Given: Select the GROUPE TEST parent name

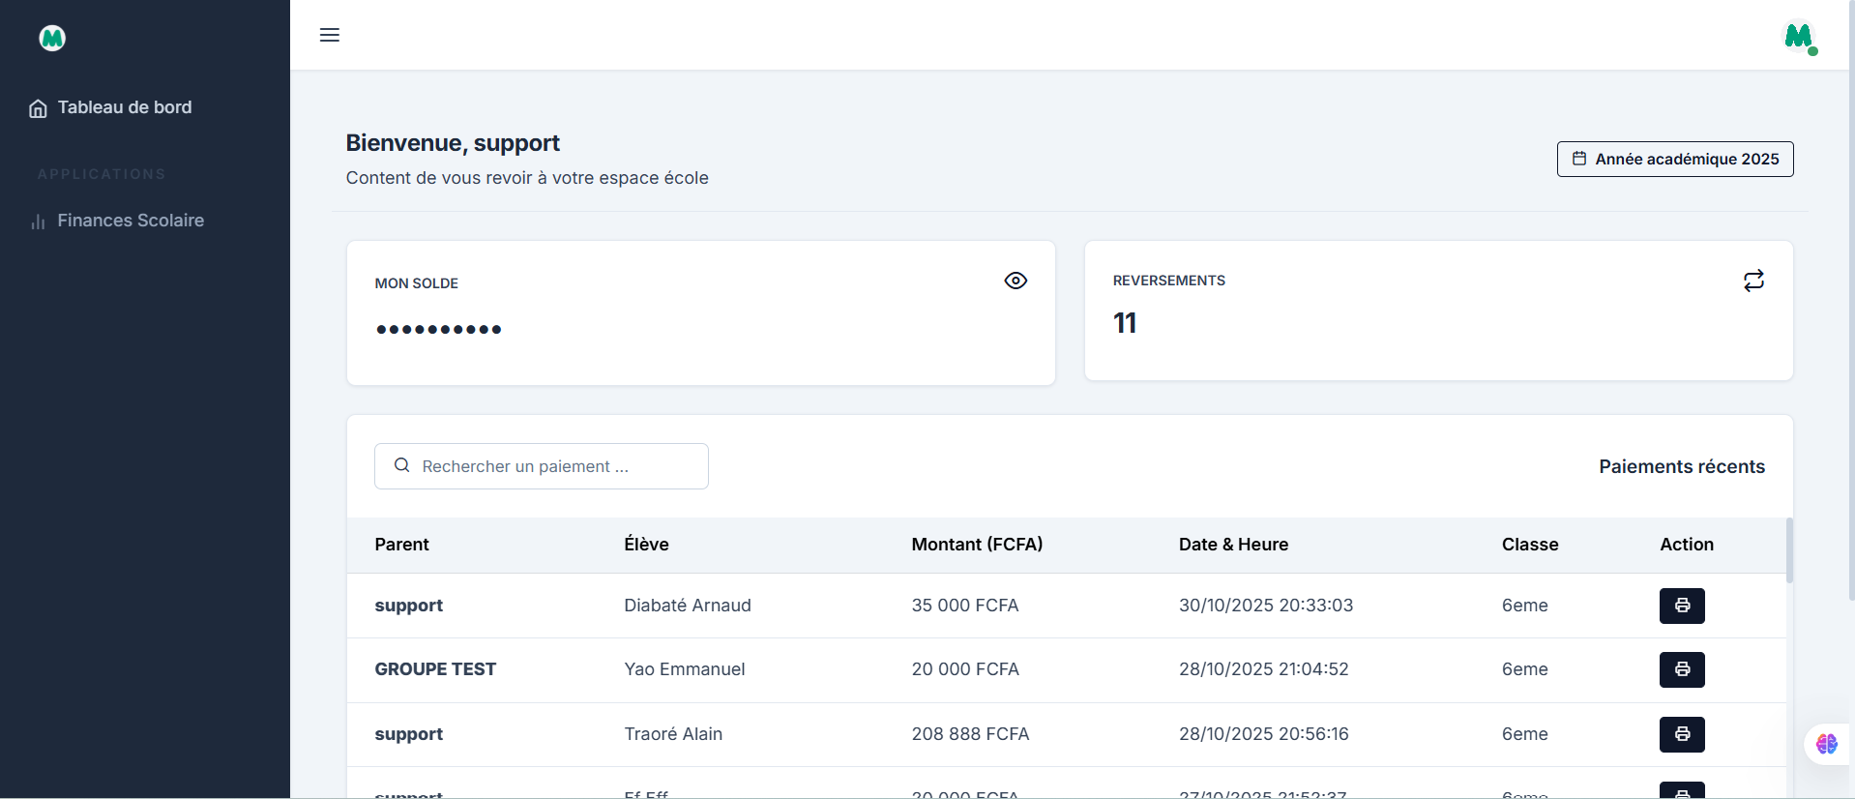Looking at the screenshot, I should tap(435, 669).
